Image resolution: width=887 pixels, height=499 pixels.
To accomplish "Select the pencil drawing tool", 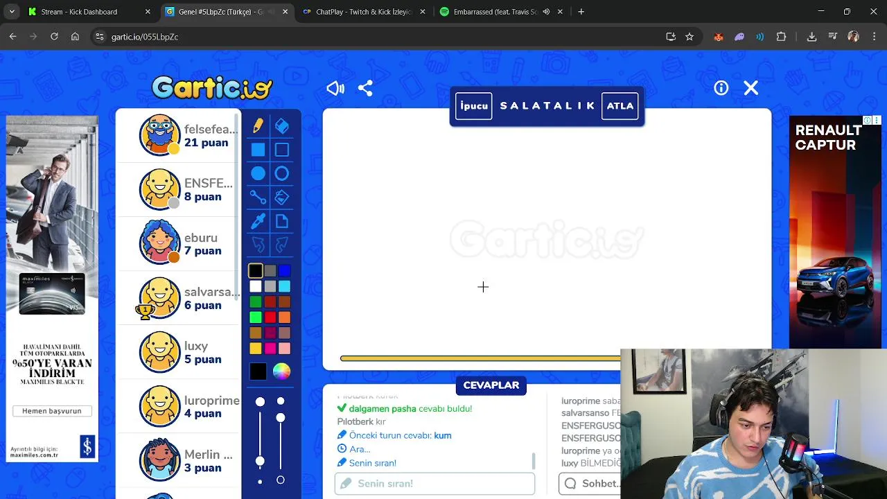I will click(258, 125).
